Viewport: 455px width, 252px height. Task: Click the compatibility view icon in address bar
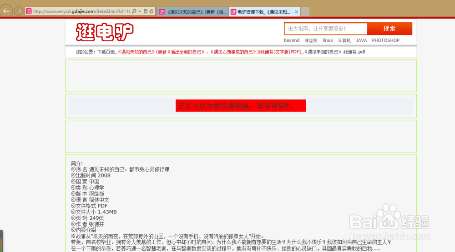tap(146, 11)
